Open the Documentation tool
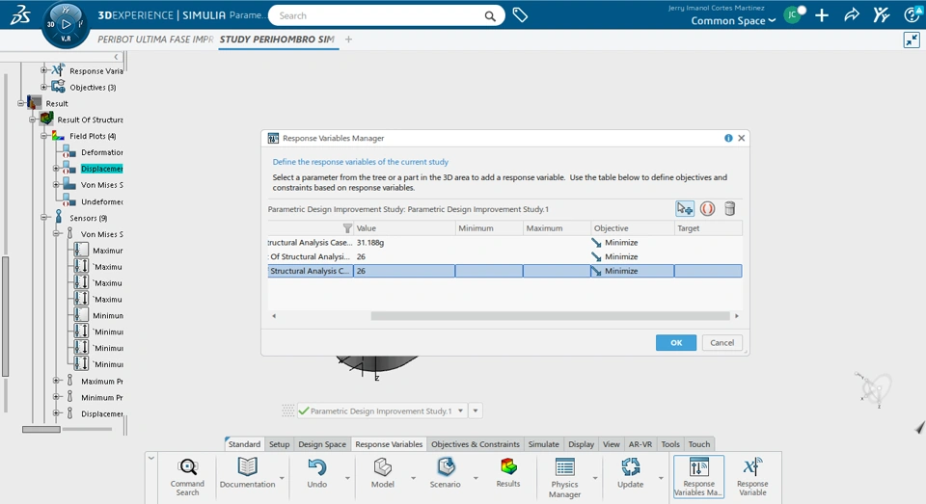 click(x=248, y=473)
